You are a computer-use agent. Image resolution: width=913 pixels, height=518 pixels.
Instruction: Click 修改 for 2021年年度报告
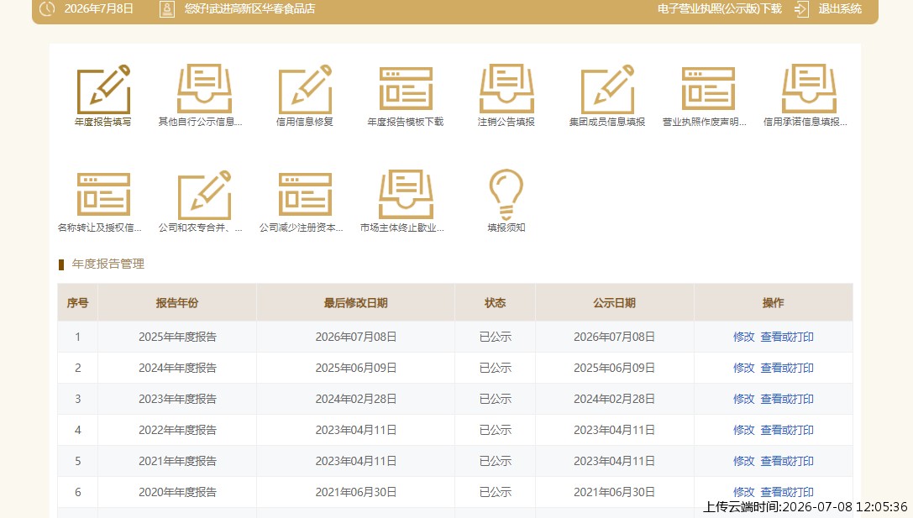click(743, 461)
